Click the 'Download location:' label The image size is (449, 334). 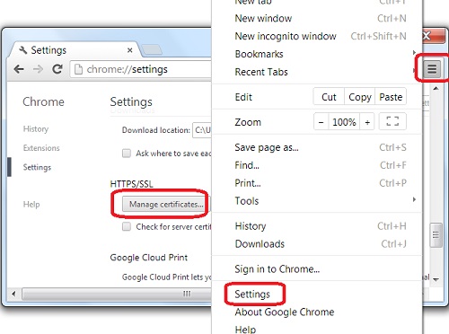[156, 130]
